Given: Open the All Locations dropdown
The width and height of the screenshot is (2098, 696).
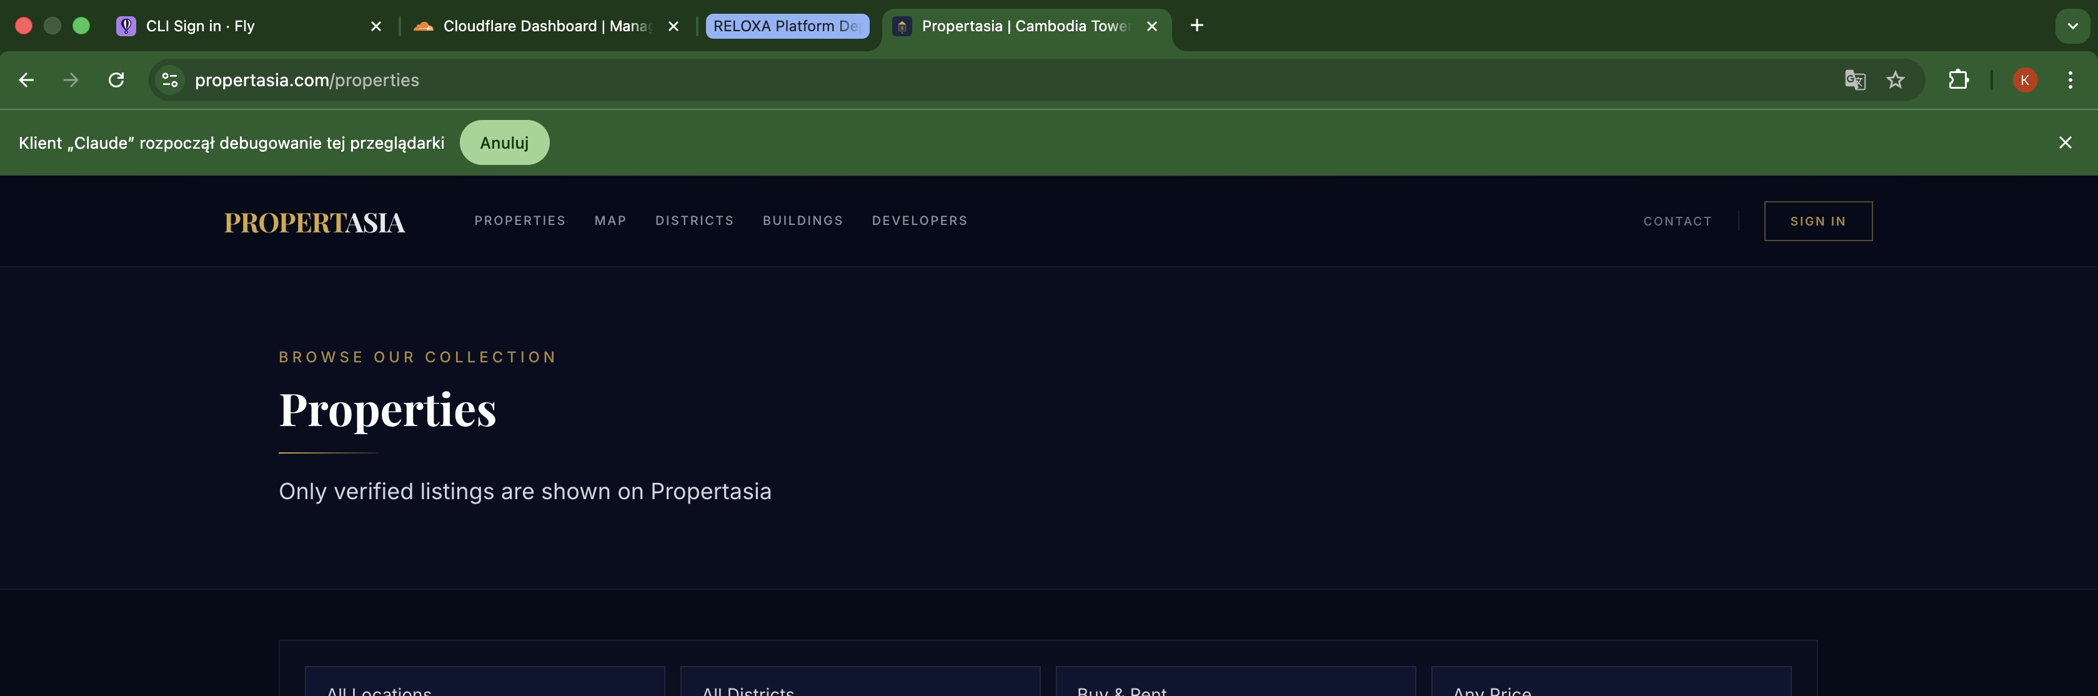Looking at the screenshot, I should coord(485,684).
